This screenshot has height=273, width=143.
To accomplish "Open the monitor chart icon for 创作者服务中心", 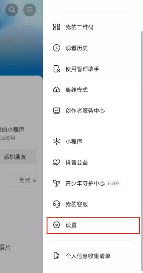I will [56, 110].
